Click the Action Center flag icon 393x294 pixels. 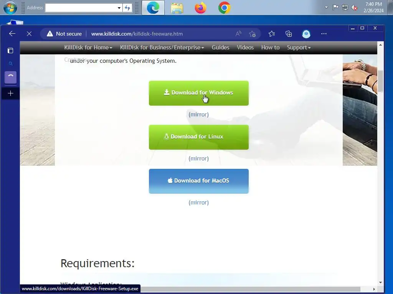click(x=335, y=8)
